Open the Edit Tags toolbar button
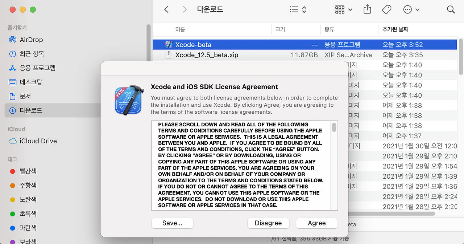The width and height of the screenshot is (464, 244). click(x=387, y=9)
